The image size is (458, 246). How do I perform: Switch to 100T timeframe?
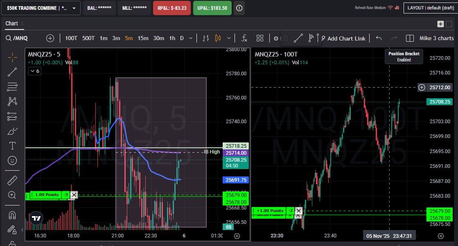(71, 38)
